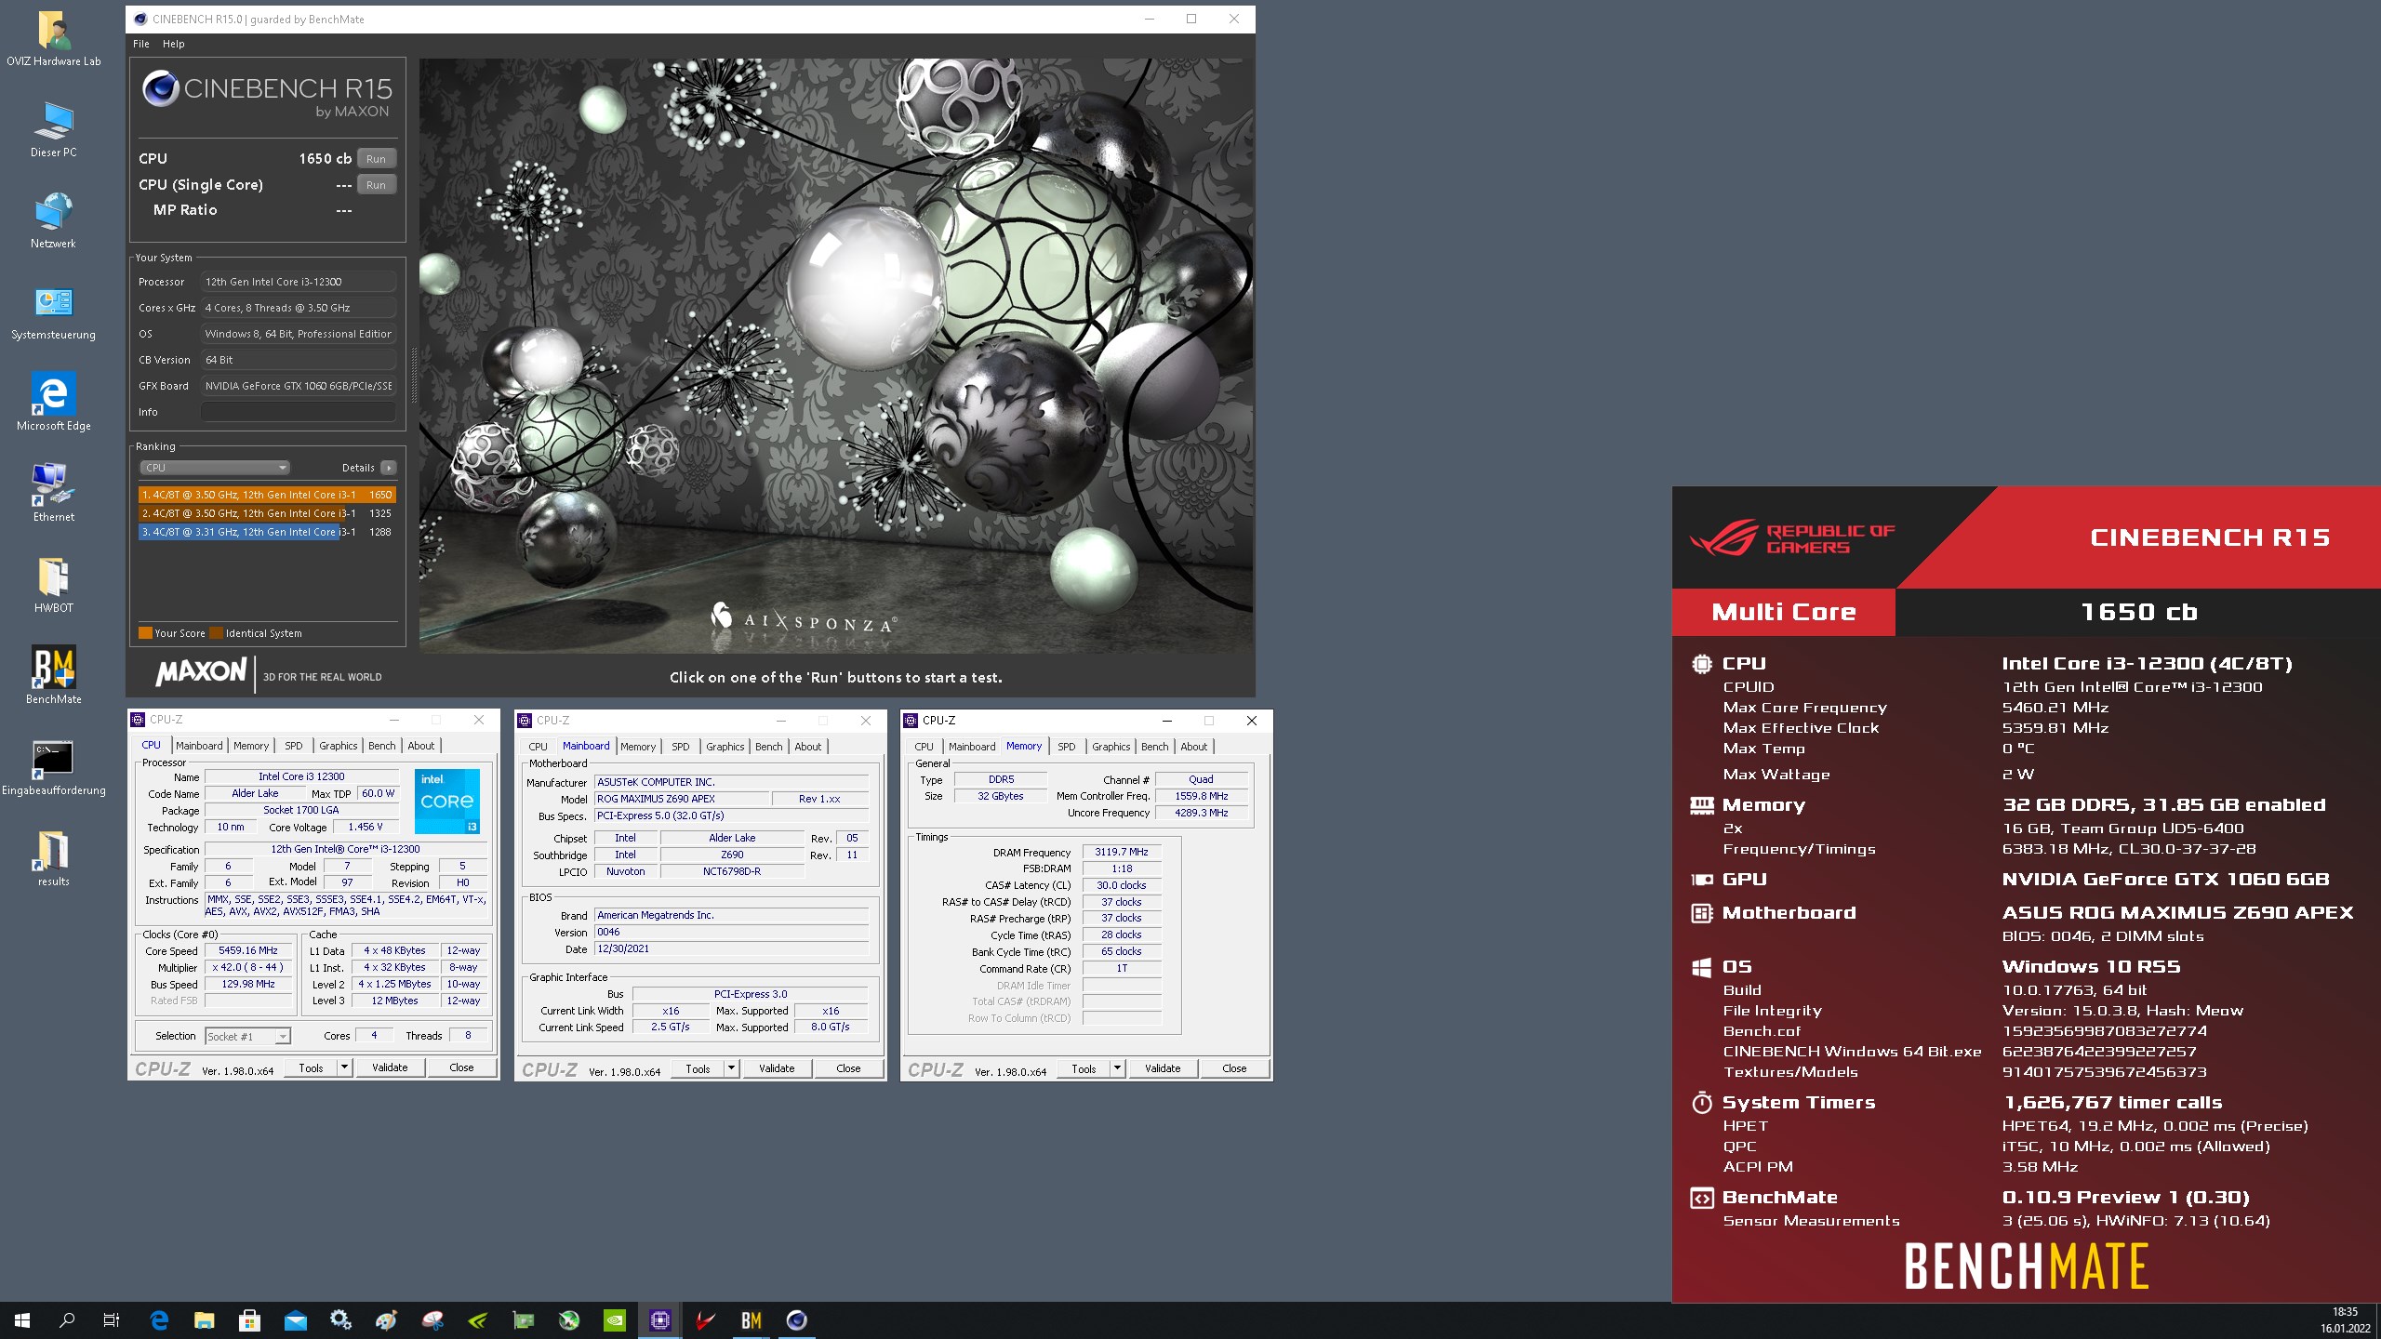This screenshot has height=1339, width=2381.
Task: Click the Cinebench Info input field
Action: point(299,412)
